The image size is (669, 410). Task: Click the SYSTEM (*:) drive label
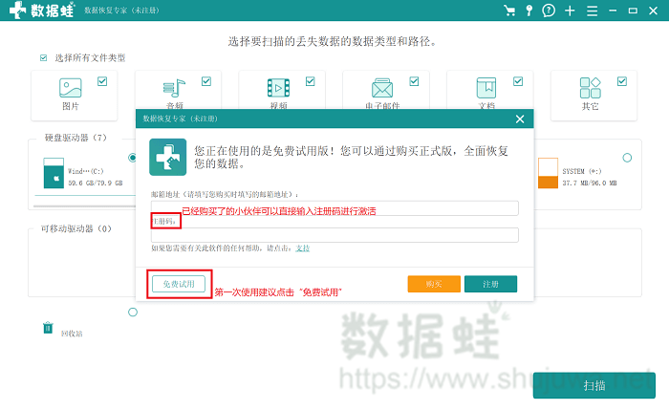click(x=582, y=171)
